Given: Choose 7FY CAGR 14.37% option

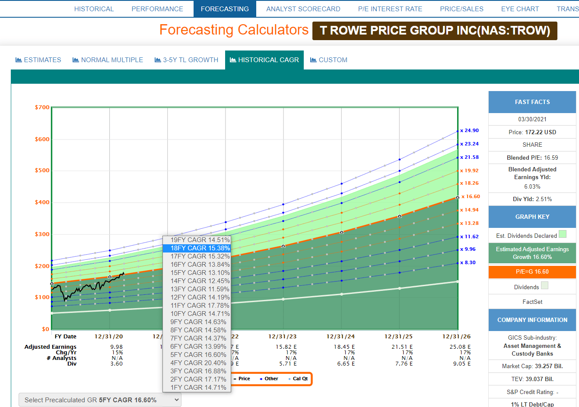Looking at the screenshot, I should (x=197, y=338).
